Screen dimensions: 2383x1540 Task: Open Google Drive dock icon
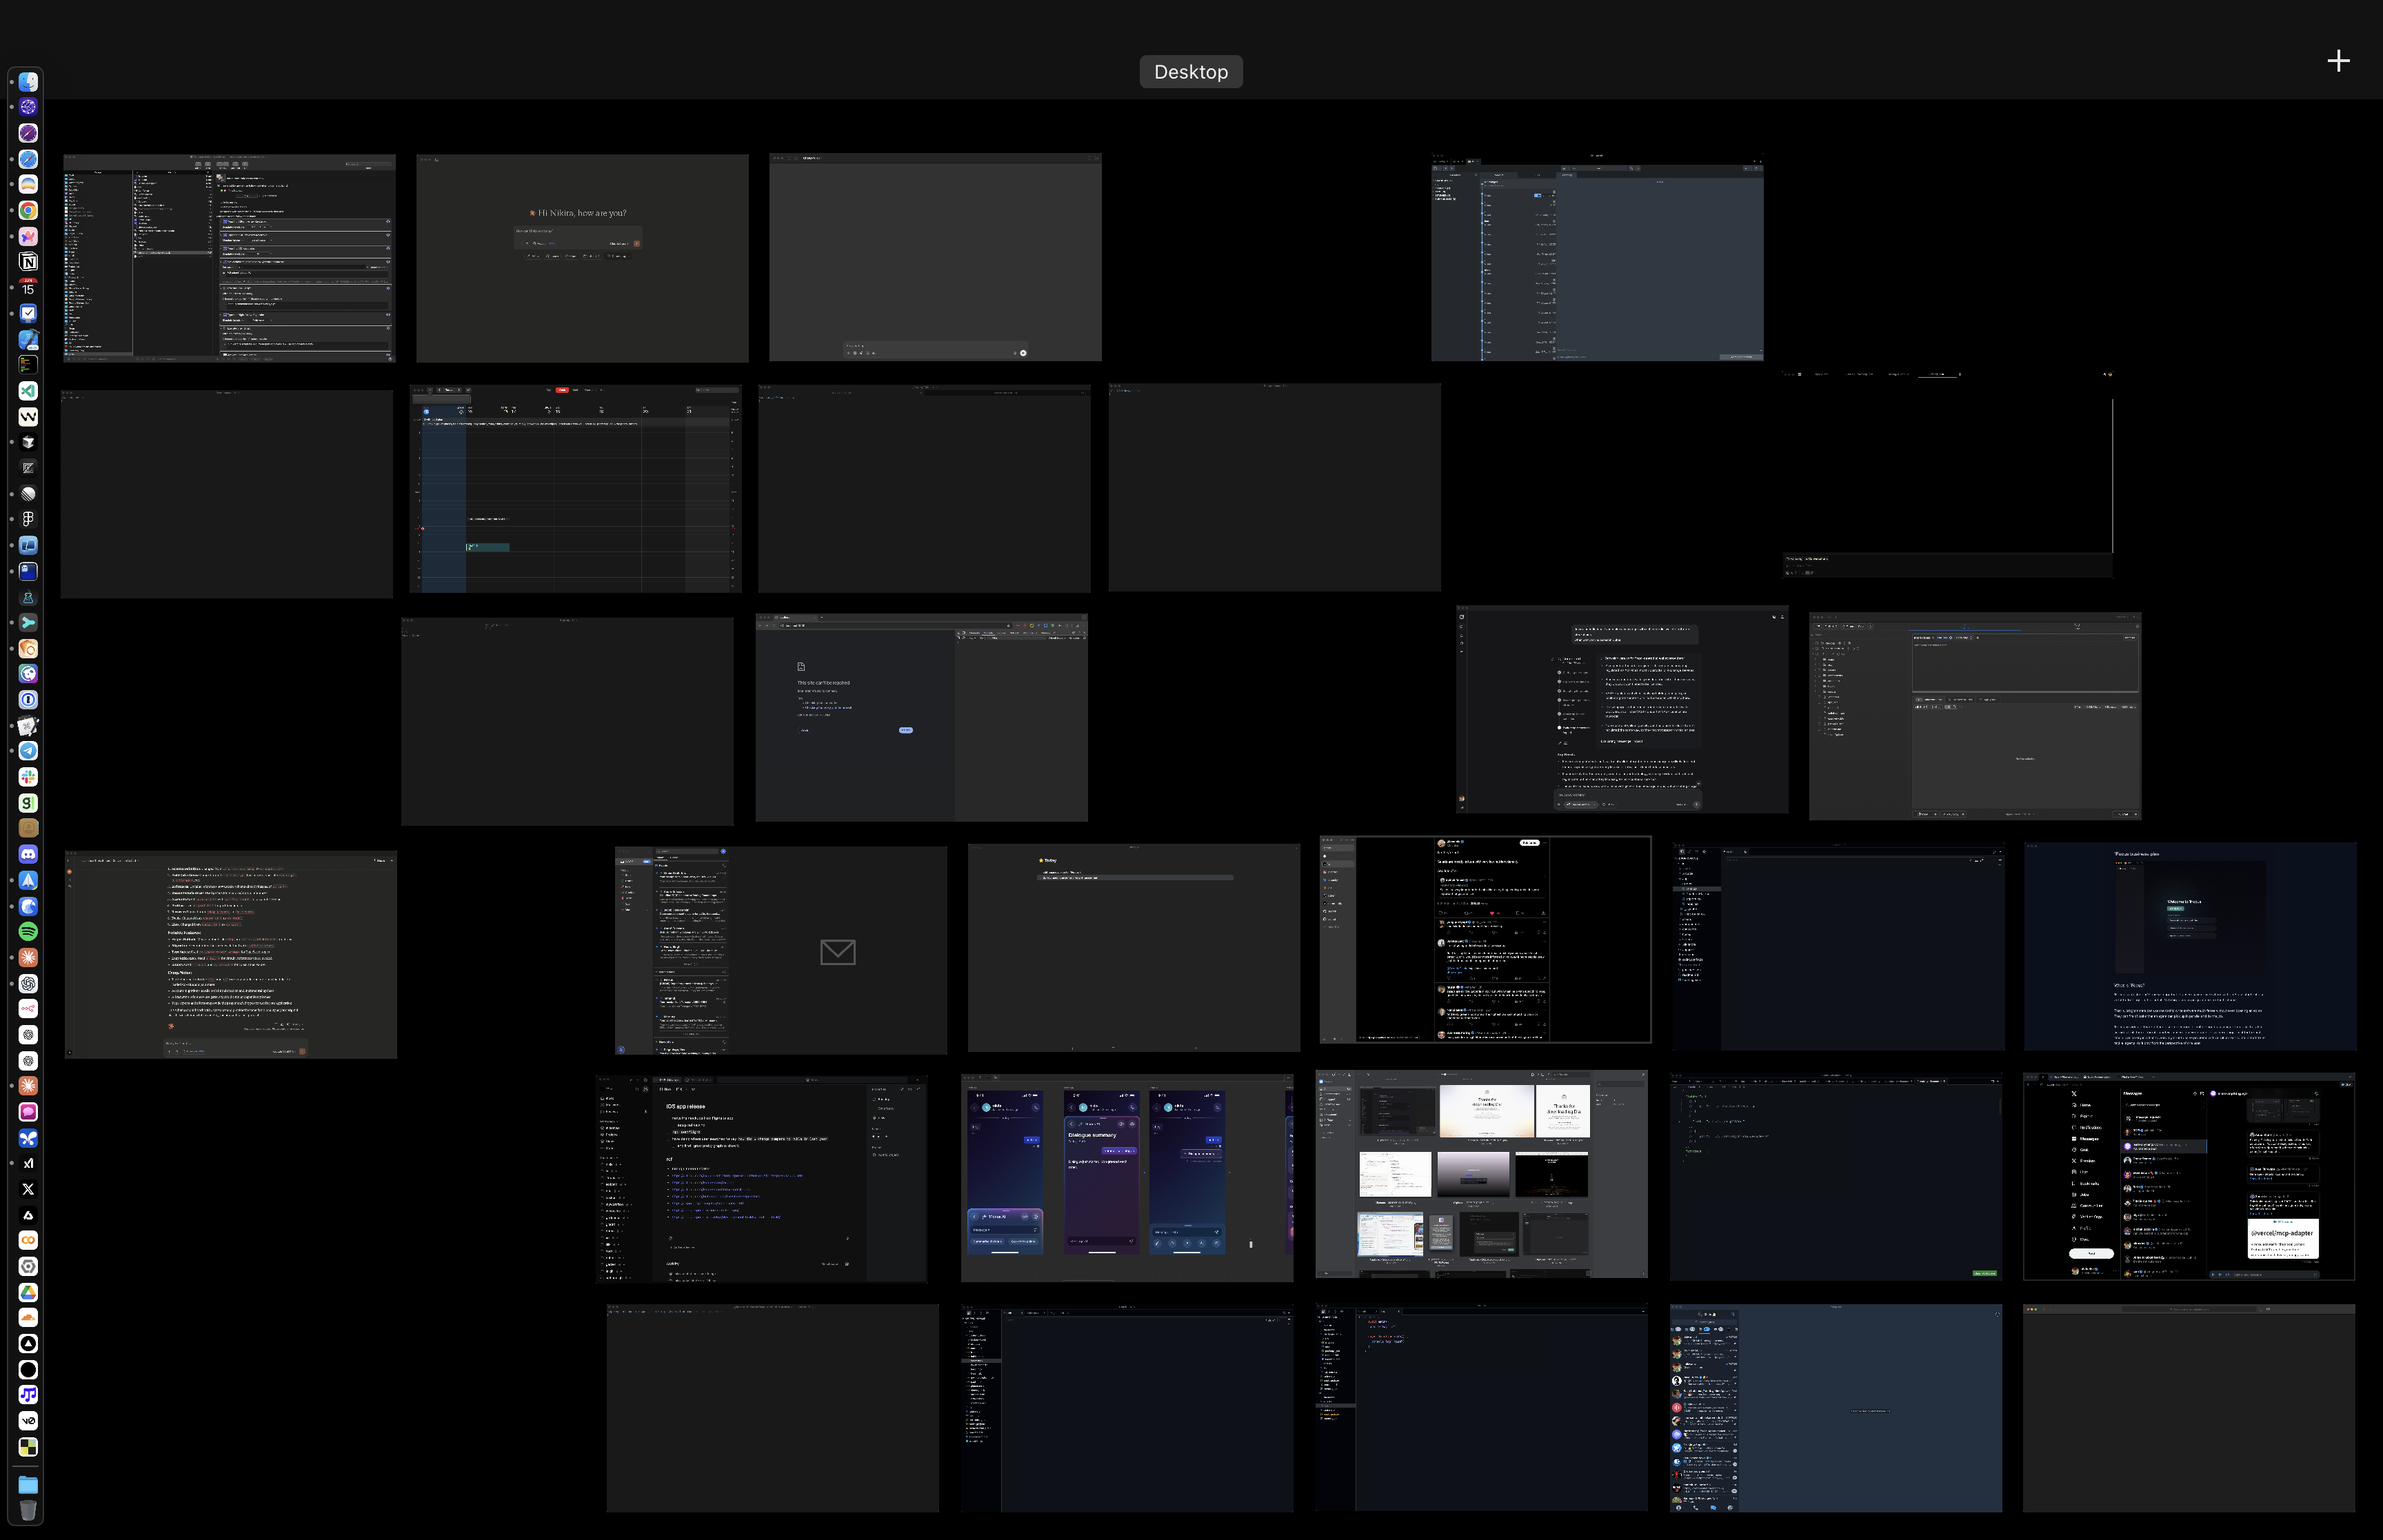click(28, 1292)
